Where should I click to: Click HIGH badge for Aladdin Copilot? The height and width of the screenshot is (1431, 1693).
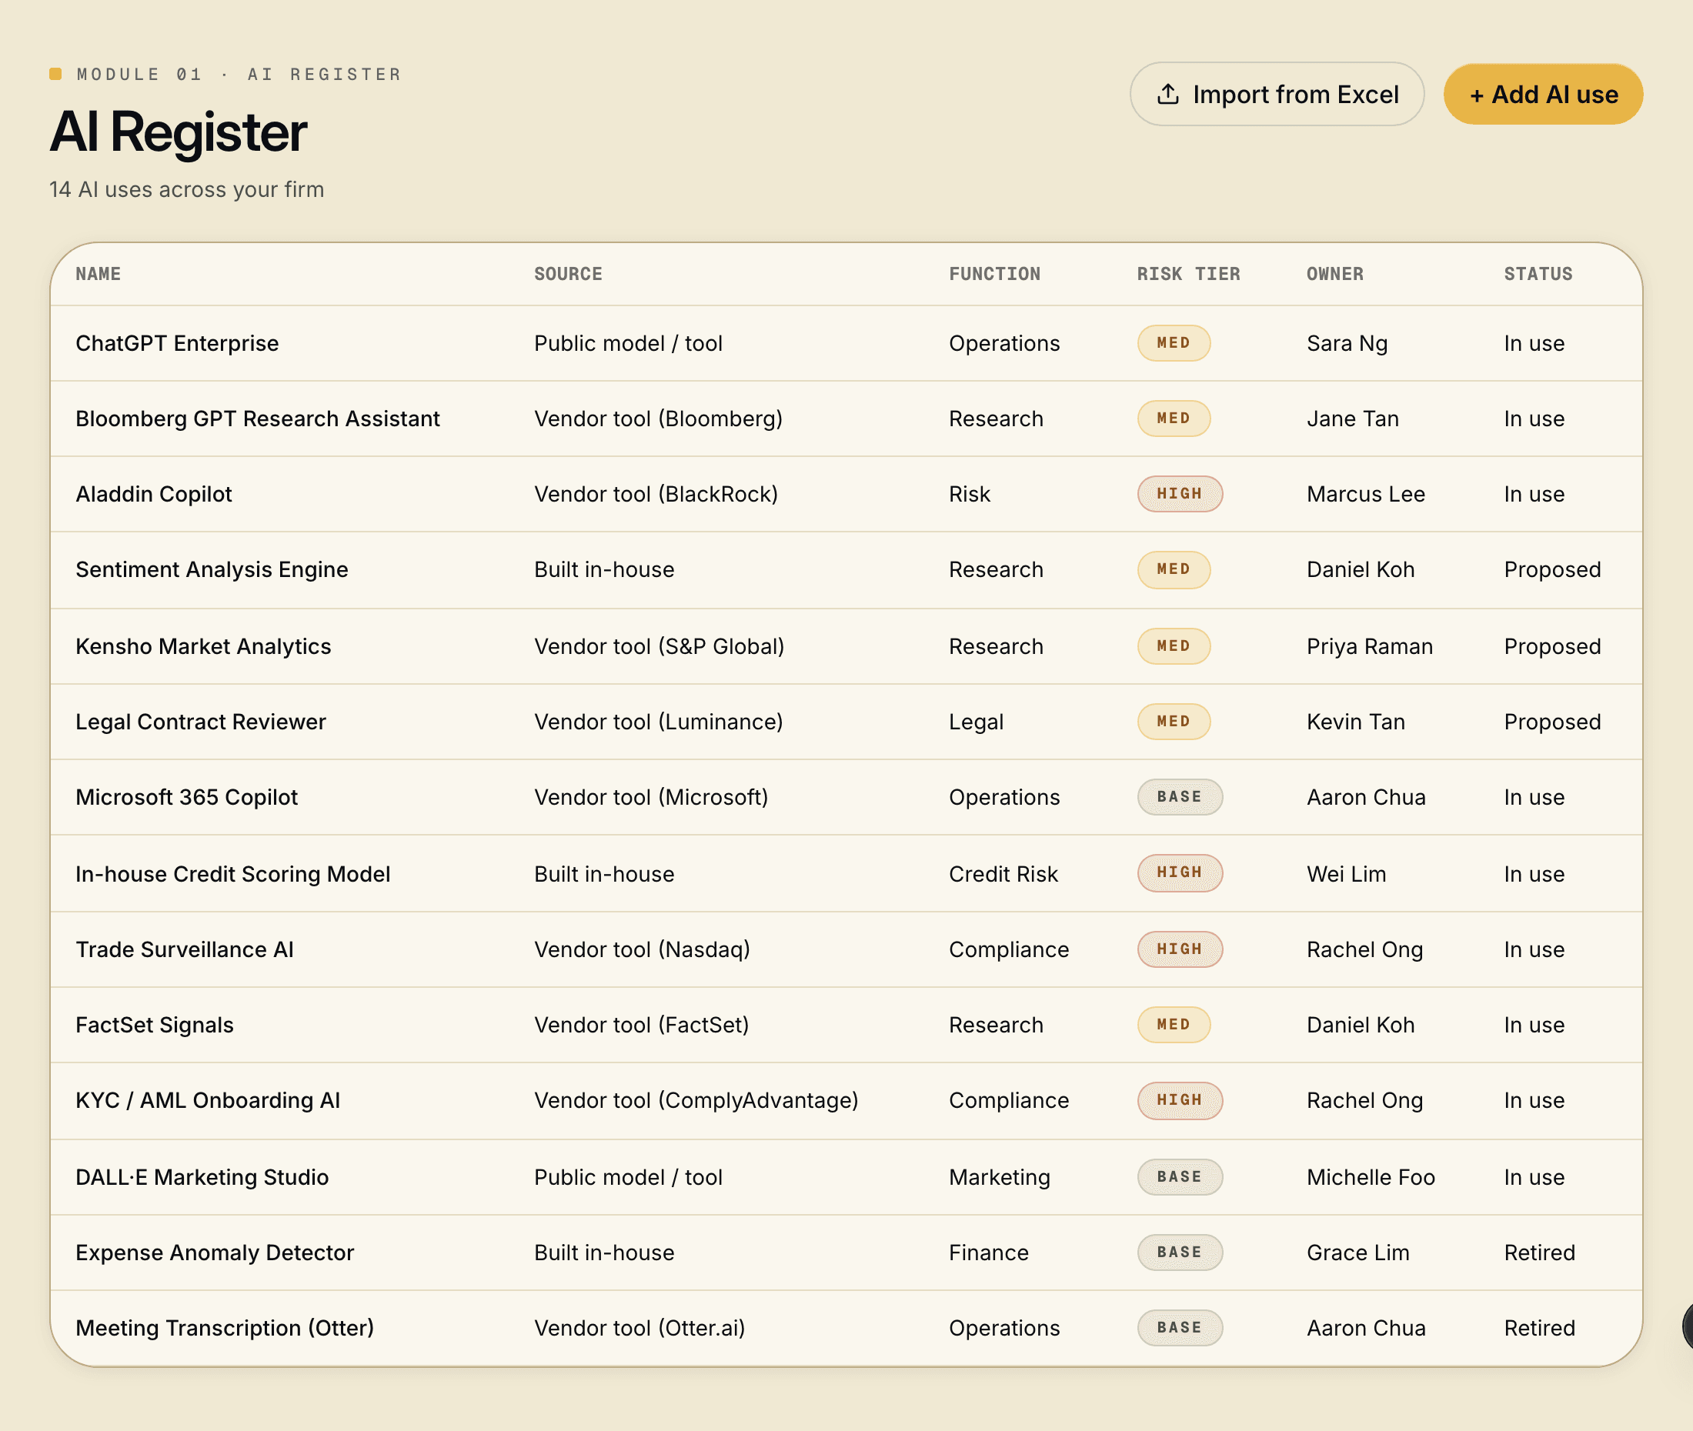coord(1180,494)
